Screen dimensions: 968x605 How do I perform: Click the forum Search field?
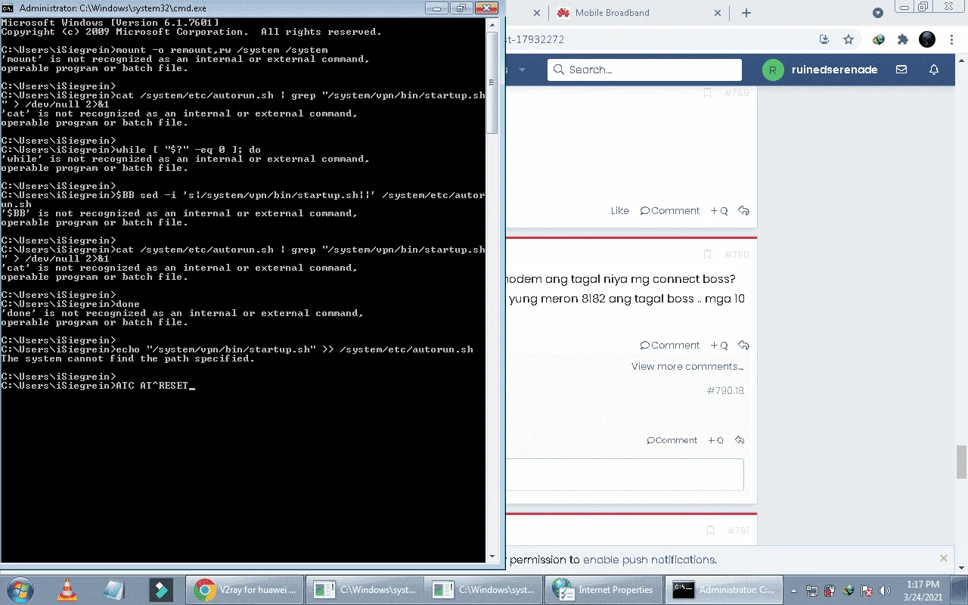[x=644, y=70]
